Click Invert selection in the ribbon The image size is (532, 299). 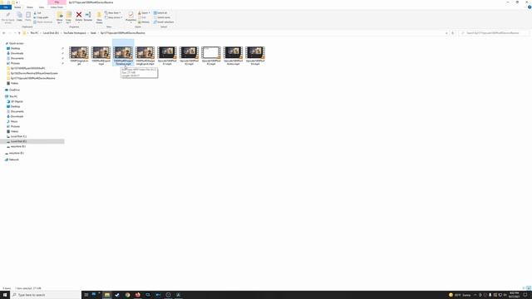(x=164, y=22)
